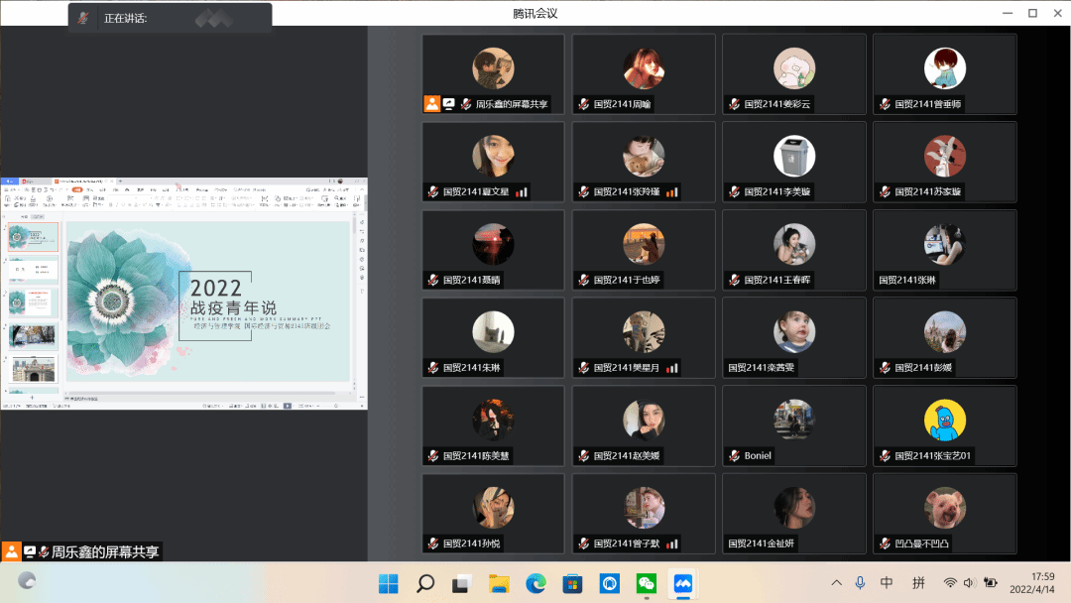Click the screen-share icon on 周乐鑫's tile
Image resolution: width=1071 pixels, height=603 pixels.
coord(448,104)
